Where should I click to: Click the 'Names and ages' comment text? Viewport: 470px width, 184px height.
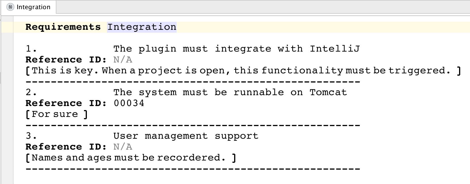128,158
